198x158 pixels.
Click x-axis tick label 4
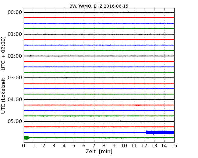64,146
